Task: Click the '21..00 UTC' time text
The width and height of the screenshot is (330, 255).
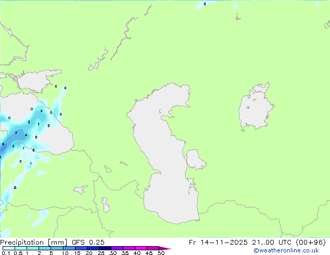Action: tap(272, 243)
